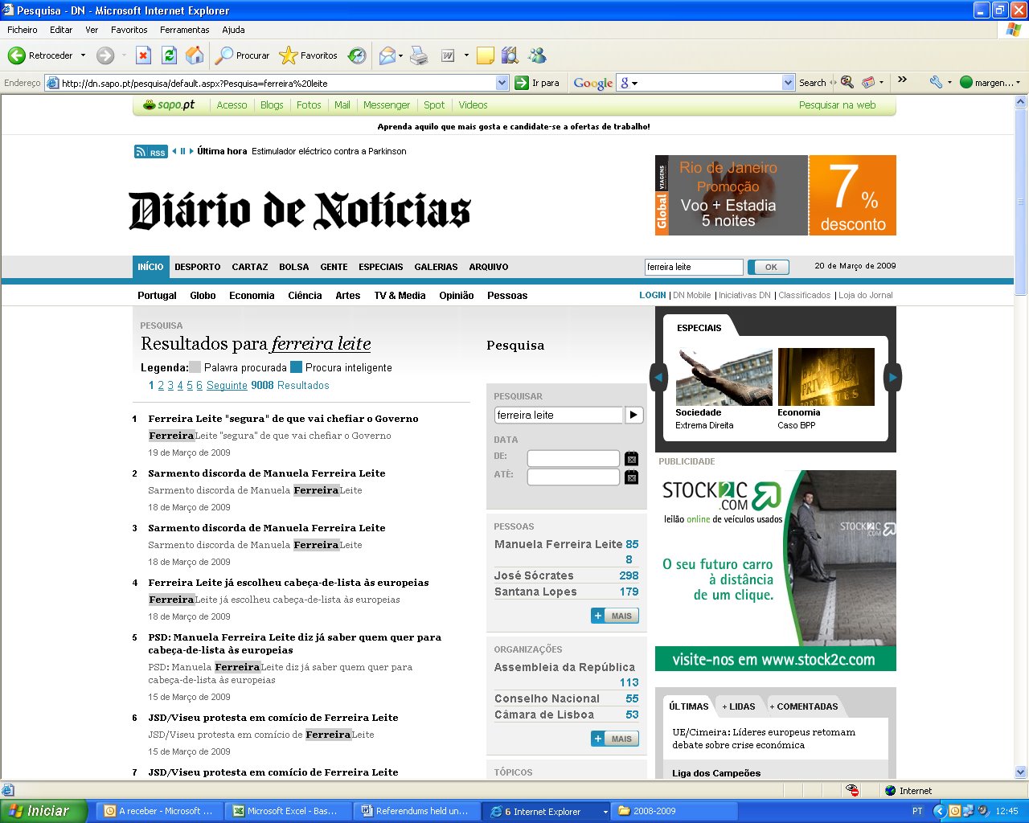Show previous Última hora ticker headline
This screenshot has height=823, width=1029.
click(x=174, y=151)
